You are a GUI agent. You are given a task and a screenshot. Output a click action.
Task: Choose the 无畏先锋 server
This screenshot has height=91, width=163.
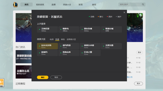(111, 46)
